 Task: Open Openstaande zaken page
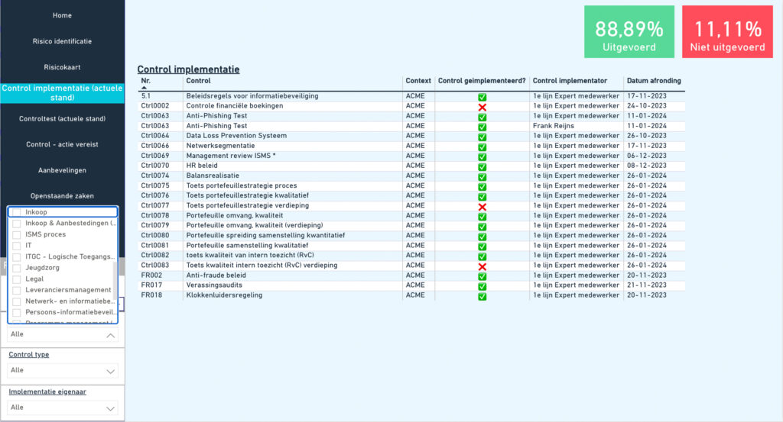[63, 196]
